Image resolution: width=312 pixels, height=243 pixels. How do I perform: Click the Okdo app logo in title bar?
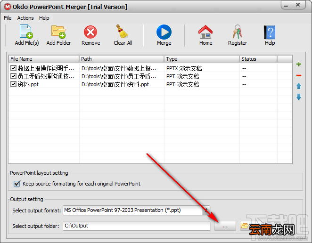[8, 7]
